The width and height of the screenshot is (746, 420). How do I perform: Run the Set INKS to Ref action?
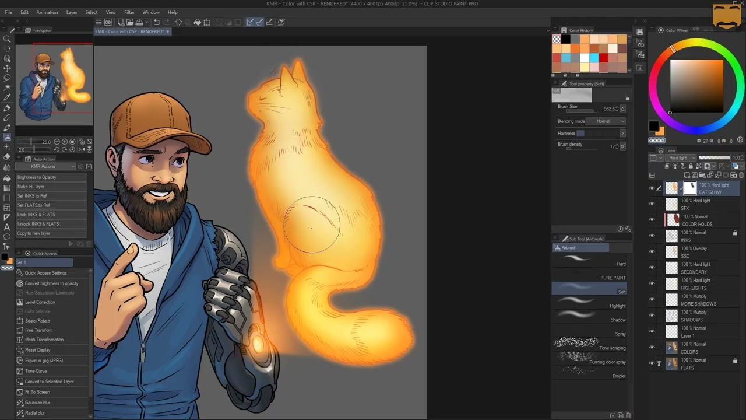pyautogui.click(x=51, y=196)
